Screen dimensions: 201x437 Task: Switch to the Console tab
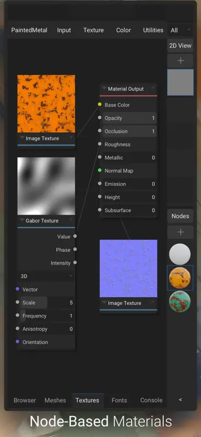click(x=151, y=400)
